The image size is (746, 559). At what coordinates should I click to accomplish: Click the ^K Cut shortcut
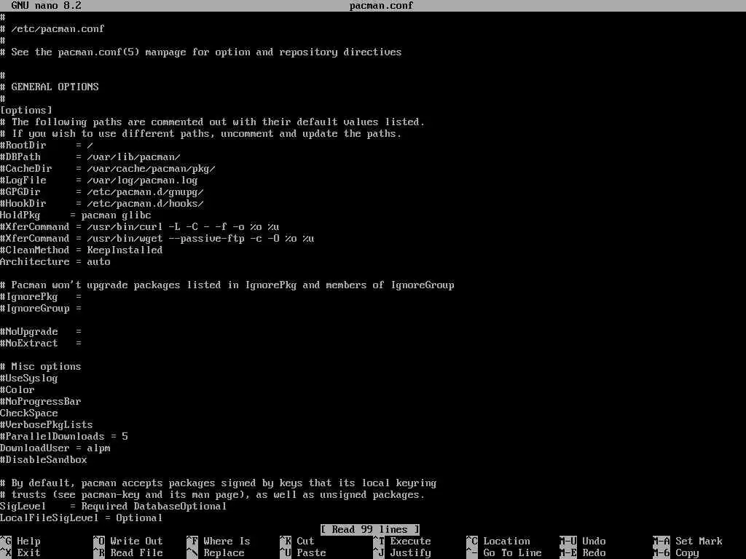click(x=297, y=541)
